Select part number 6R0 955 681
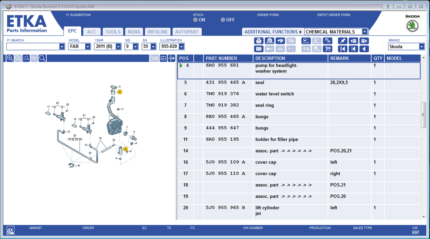This screenshot has width=430, height=239. (222, 65)
